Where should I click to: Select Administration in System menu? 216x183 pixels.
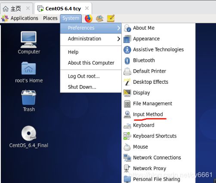[91, 39]
